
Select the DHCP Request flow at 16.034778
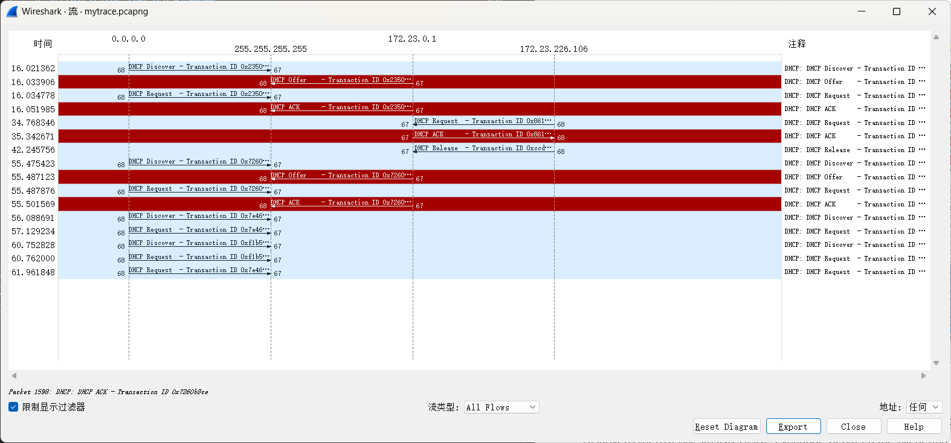click(x=420, y=95)
